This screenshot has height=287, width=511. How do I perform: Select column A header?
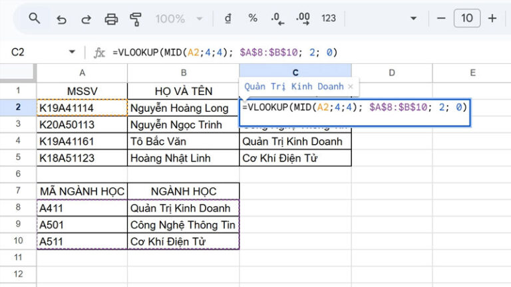[82, 72]
